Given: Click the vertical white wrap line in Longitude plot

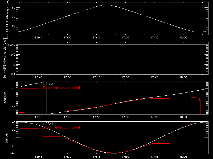Looking at the screenshot, I should pyautogui.click(x=47, y=98).
